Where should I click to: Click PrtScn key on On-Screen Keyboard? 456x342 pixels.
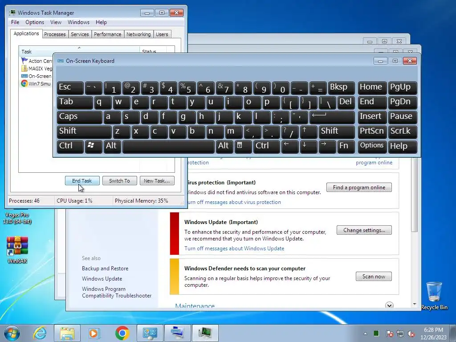(x=372, y=131)
